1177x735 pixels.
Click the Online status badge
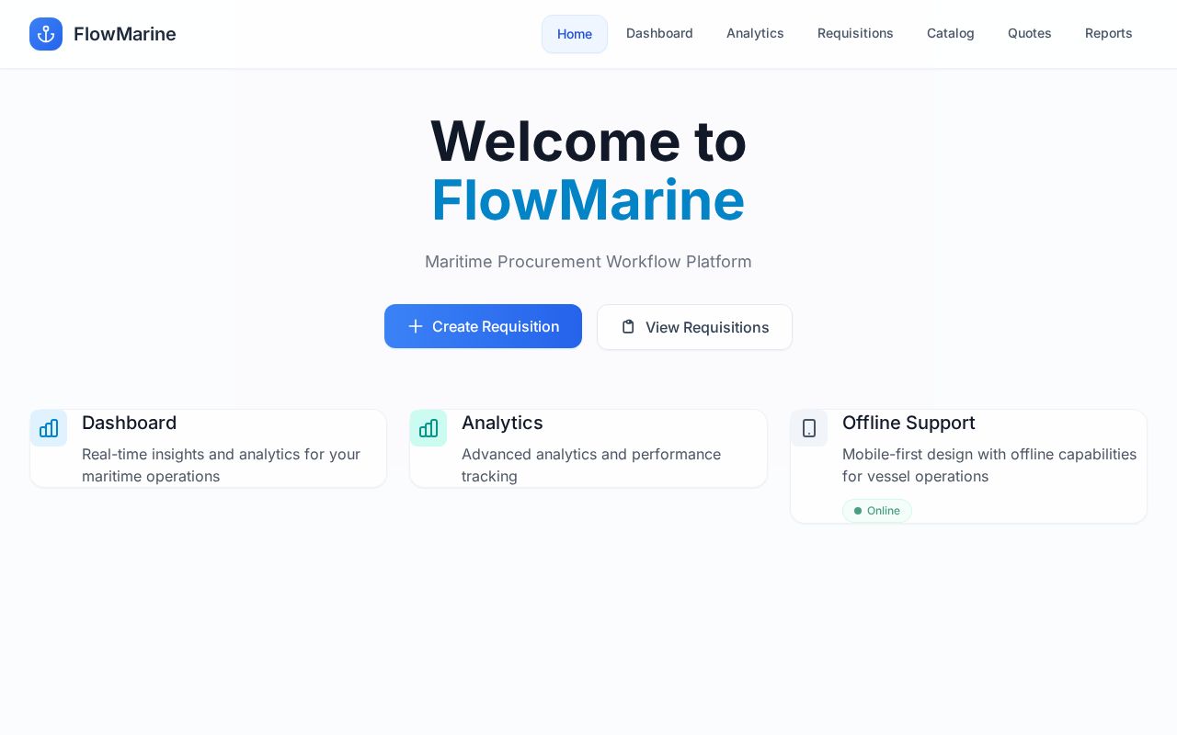877,511
